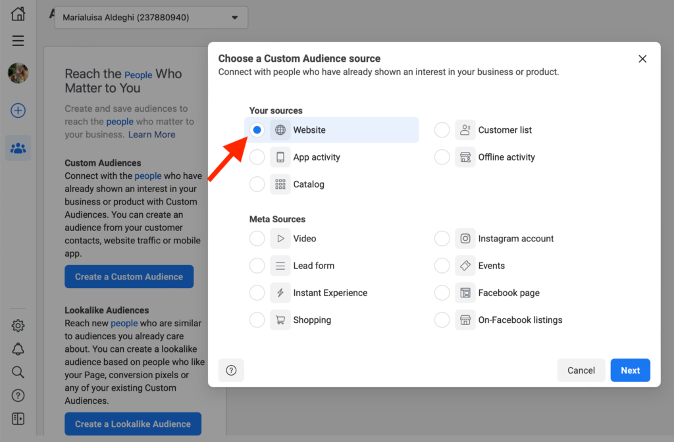The width and height of the screenshot is (674, 442).
Task: Pick Instagram account as a Meta source
Action: pyautogui.click(x=442, y=238)
